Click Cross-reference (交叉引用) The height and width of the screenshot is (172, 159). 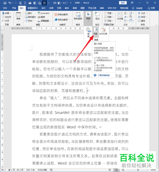103,31
